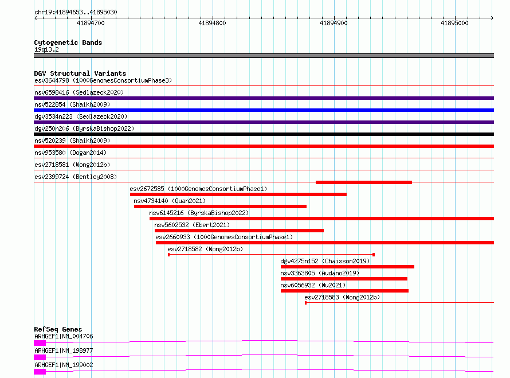510x378 pixels.
Task: Select the 19q13.2 band label
Action: [46, 49]
